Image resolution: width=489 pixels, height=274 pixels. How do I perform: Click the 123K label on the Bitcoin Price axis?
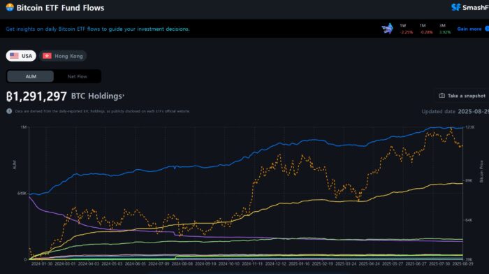469,127
